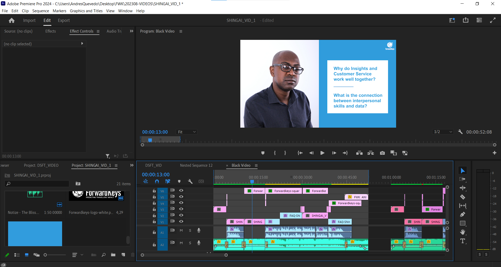Image resolution: width=501 pixels, height=267 pixels.
Task: Mark Out point in Program monitor
Action: tap(285, 153)
